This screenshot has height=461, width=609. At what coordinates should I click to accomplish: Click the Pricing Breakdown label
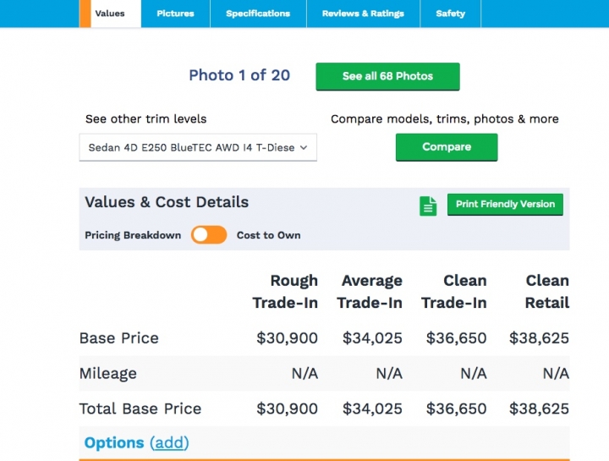pos(133,235)
